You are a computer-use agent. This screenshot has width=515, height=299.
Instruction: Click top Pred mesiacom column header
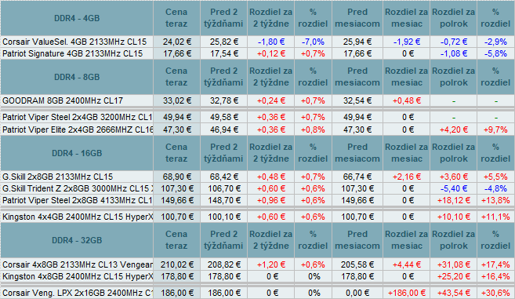[357, 18]
